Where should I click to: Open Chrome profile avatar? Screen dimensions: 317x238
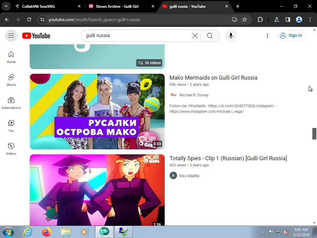pyautogui.click(x=299, y=20)
